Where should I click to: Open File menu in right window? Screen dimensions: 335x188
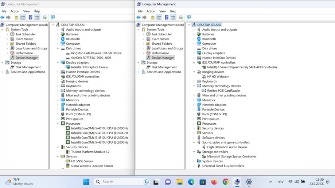pos(140,11)
